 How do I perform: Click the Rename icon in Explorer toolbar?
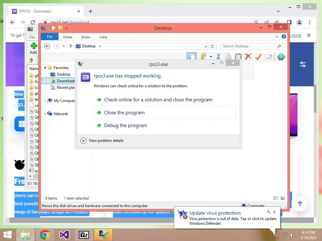pyautogui.click(x=269, y=57)
